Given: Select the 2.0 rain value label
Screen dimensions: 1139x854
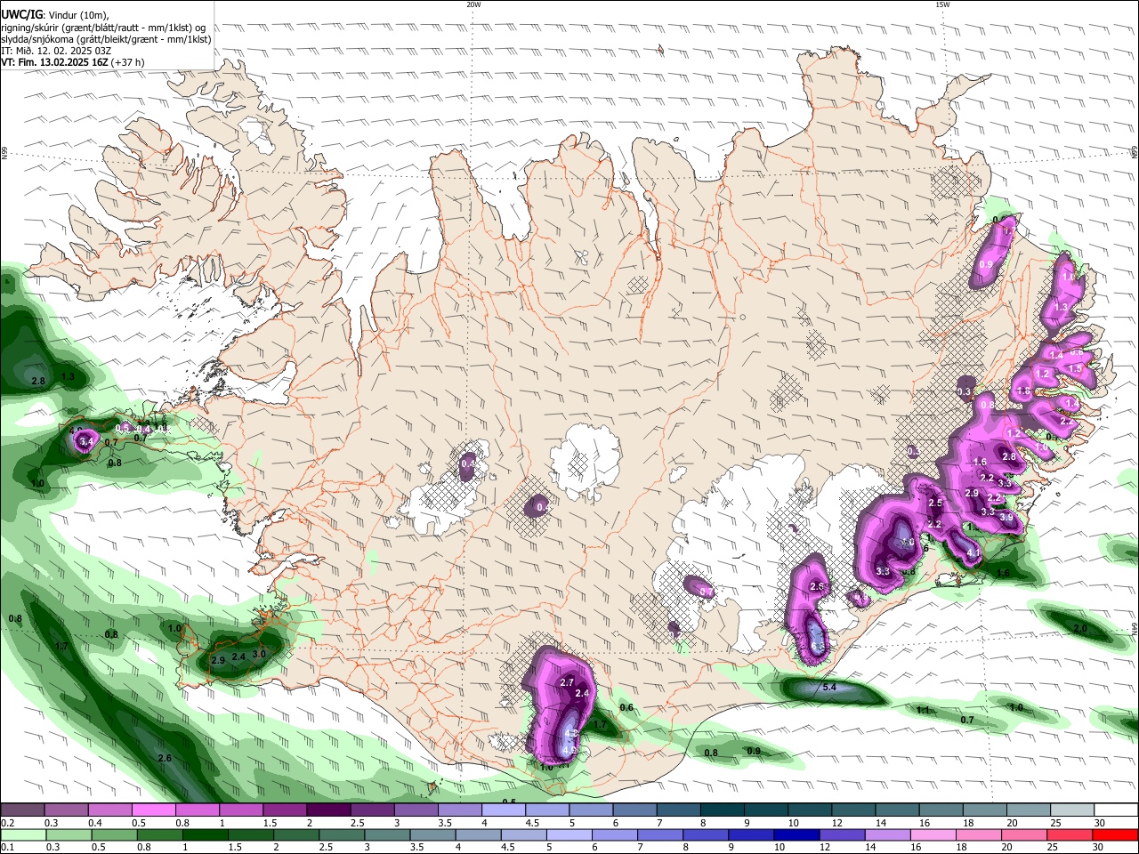Looking at the screenshot, I should tap(1080, 628).
